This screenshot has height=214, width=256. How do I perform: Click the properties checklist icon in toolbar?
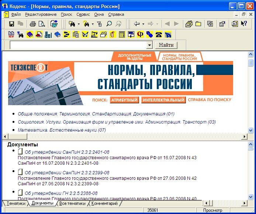point(222,24)
